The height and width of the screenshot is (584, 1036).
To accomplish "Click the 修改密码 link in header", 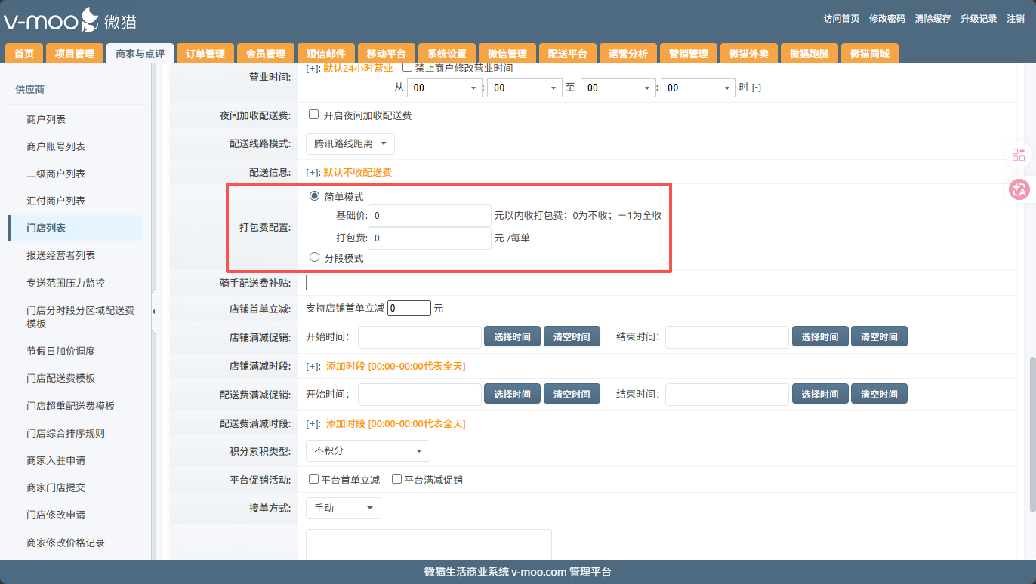I will point(886,19).
